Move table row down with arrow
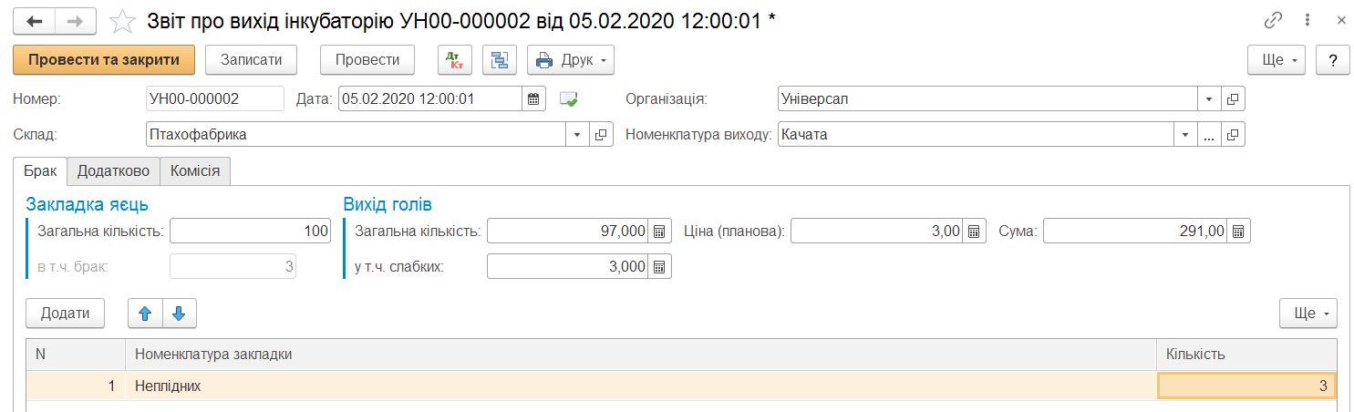 point(180,314)
